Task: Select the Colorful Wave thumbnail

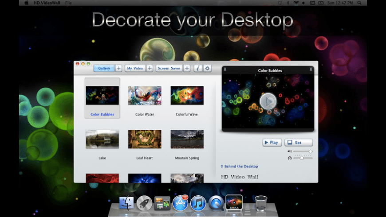Action: point(187,95)
